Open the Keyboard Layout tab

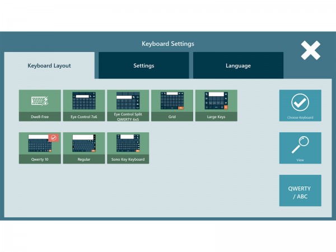[x=49, y=66]
